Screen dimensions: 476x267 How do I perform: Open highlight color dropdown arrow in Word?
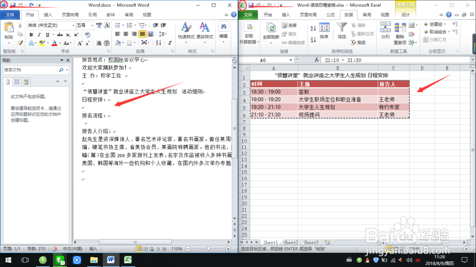(x=48, y=43)
